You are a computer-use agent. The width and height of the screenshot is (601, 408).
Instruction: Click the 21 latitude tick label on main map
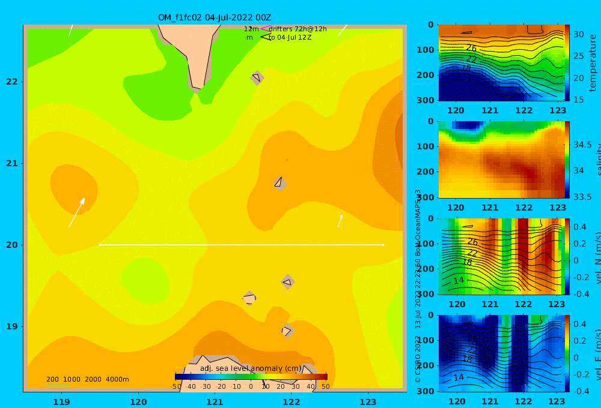click(x=12, y=163)
